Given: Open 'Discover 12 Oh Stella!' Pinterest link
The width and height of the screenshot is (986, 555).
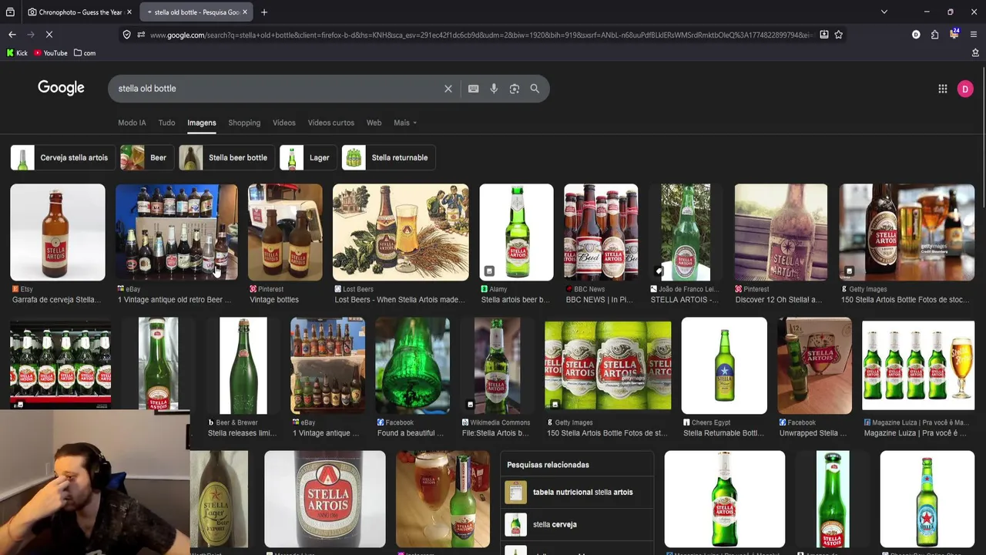Looking at the screenshot, I should (x=779, y=300).
